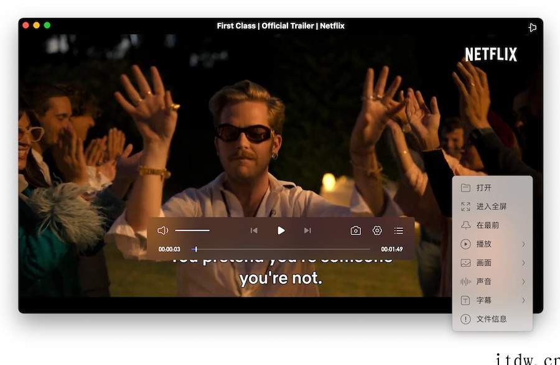The image size is (560, 365).
Task: Click the previous track button
Action: tap(254, 231)
